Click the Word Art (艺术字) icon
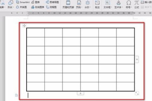This screenshot has height=101, width=152. click(118, 3)
